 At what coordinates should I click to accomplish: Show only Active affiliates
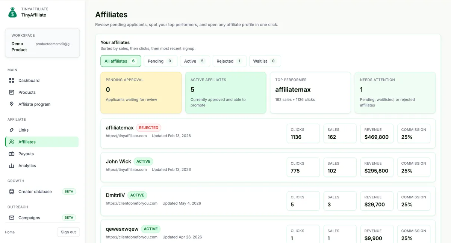(195, 61)
